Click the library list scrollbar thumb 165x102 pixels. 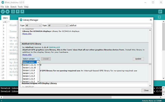click(x=150, y=64)
